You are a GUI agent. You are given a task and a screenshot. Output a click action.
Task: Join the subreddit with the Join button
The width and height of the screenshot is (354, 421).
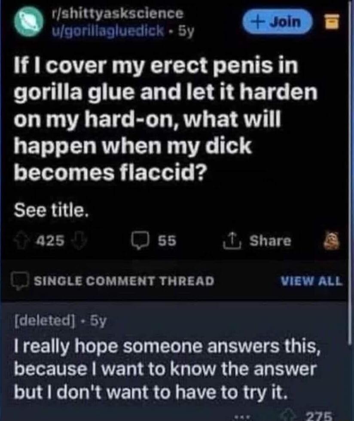[278, 22]
